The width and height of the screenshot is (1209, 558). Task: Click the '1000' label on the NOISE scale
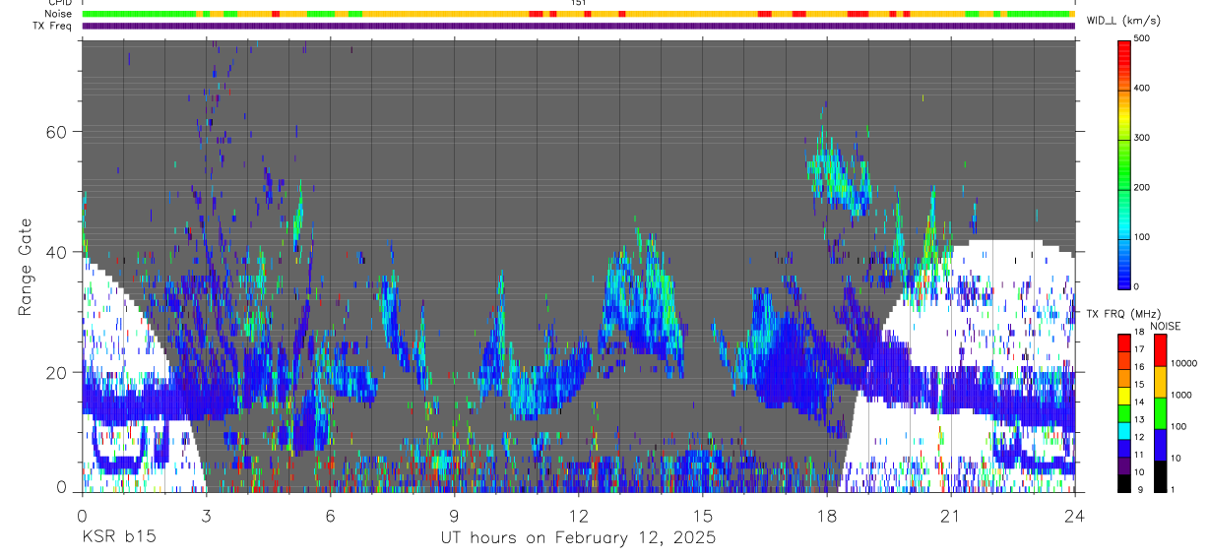pos(1182,395)
